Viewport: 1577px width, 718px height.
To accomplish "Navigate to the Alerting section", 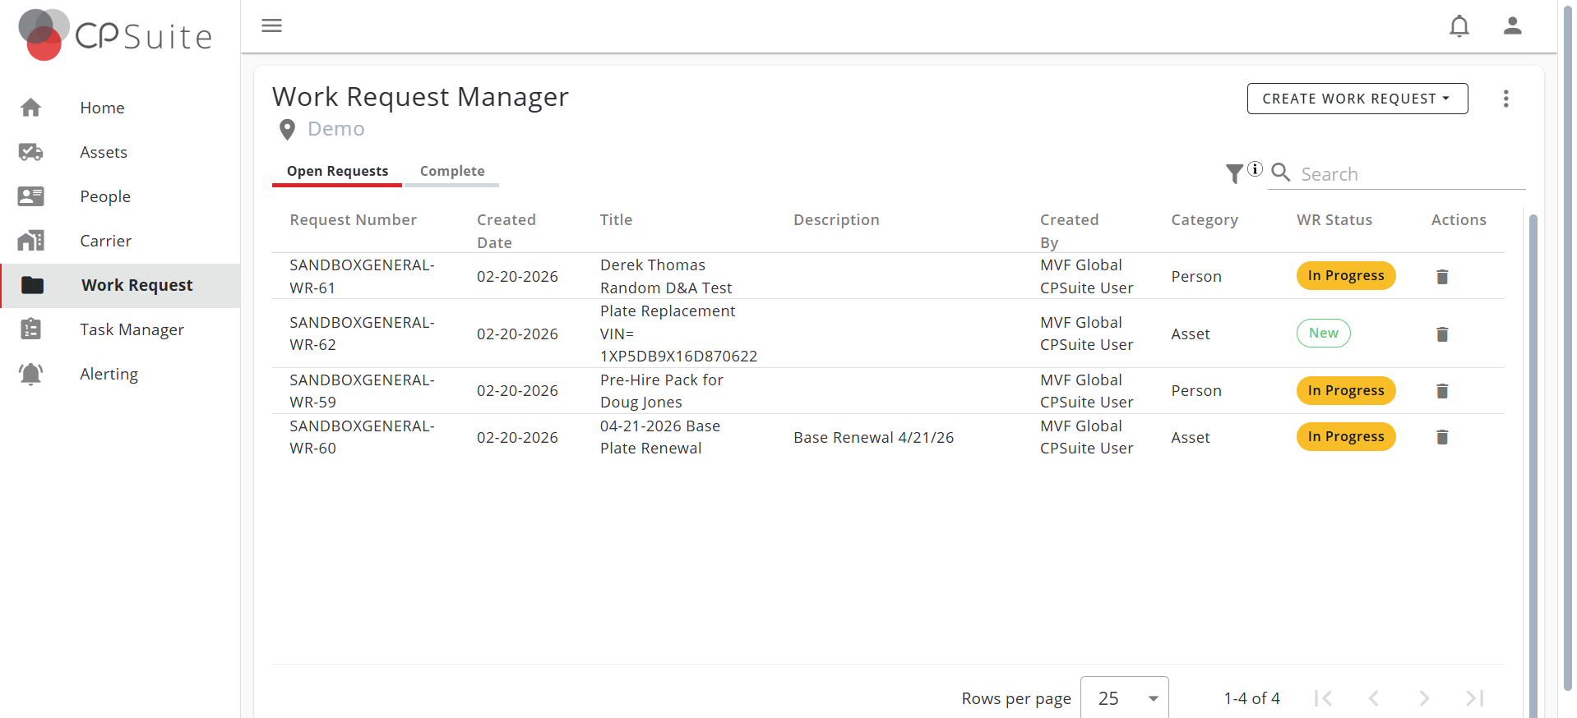I will point(109,374).
